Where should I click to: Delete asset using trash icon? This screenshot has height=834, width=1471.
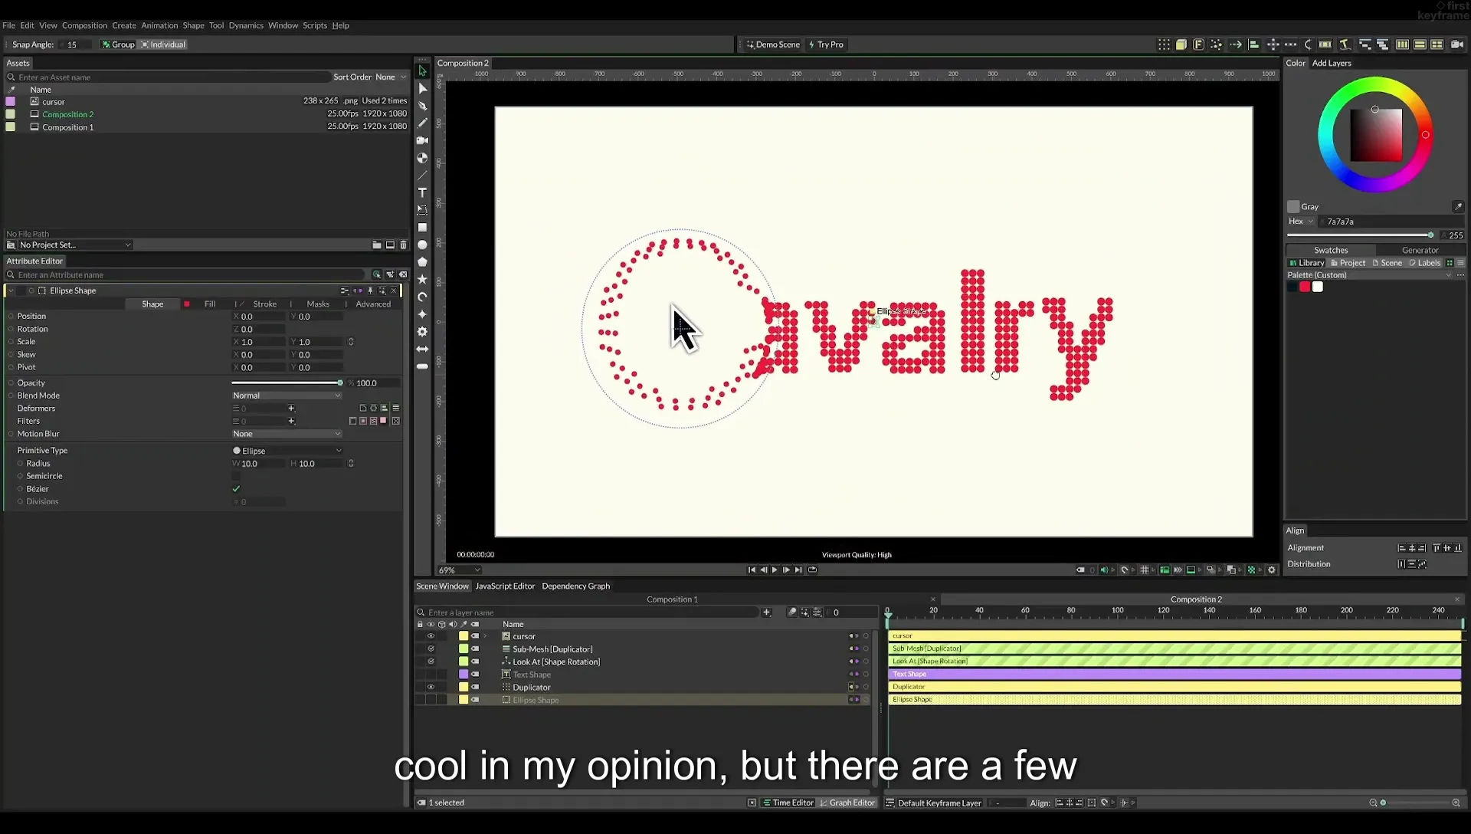click(x=403, y=245)
